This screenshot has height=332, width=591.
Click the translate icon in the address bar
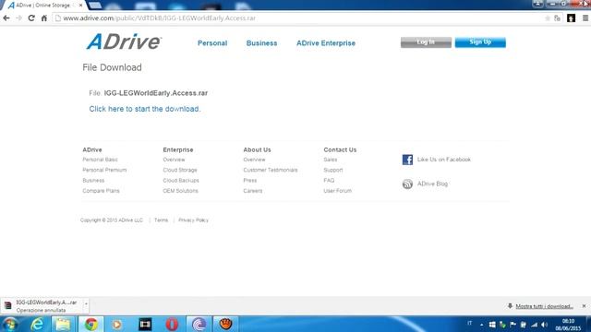coord(558,18)
